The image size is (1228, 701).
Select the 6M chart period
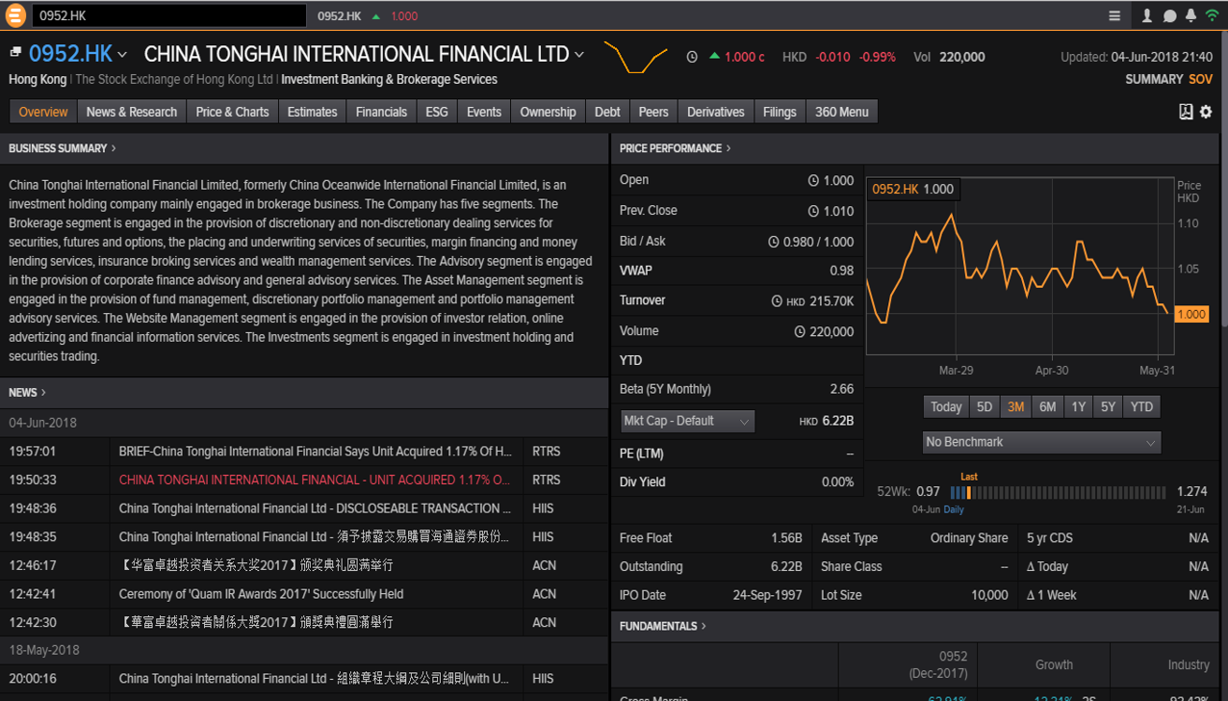pos(1047,406)
